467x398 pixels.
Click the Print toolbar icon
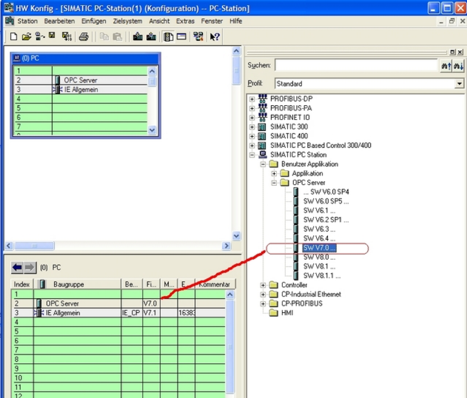pyautogui.click(x=83, y=37)
